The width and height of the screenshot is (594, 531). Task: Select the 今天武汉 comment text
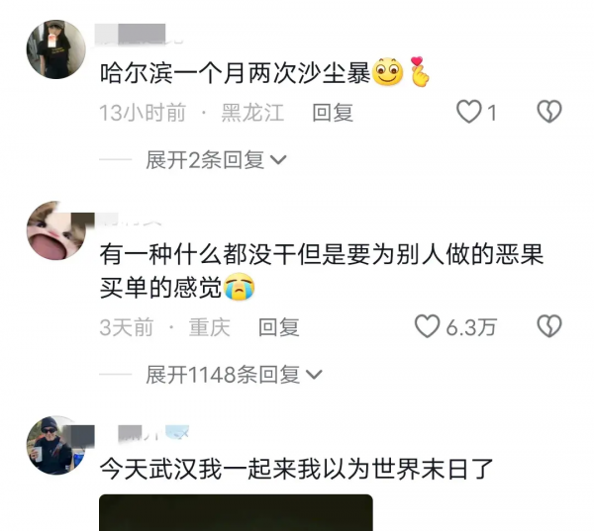(x=296, y=470)
